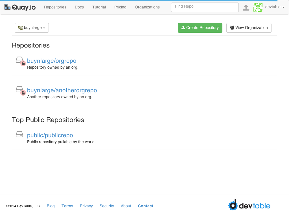Open the Terms footer link
The height and width of the screenshot is (216, 289).
[67, 206]
